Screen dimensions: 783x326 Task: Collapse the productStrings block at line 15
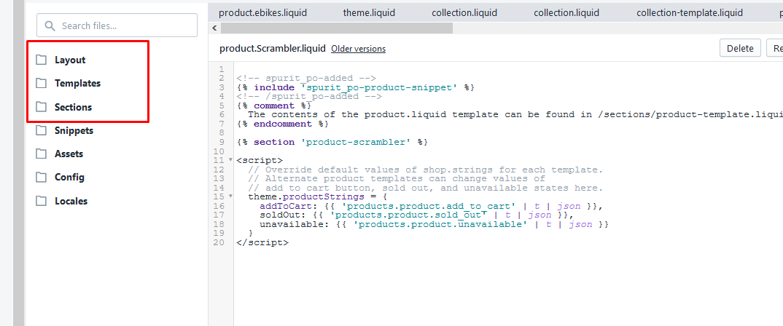(x=230, y=196)
